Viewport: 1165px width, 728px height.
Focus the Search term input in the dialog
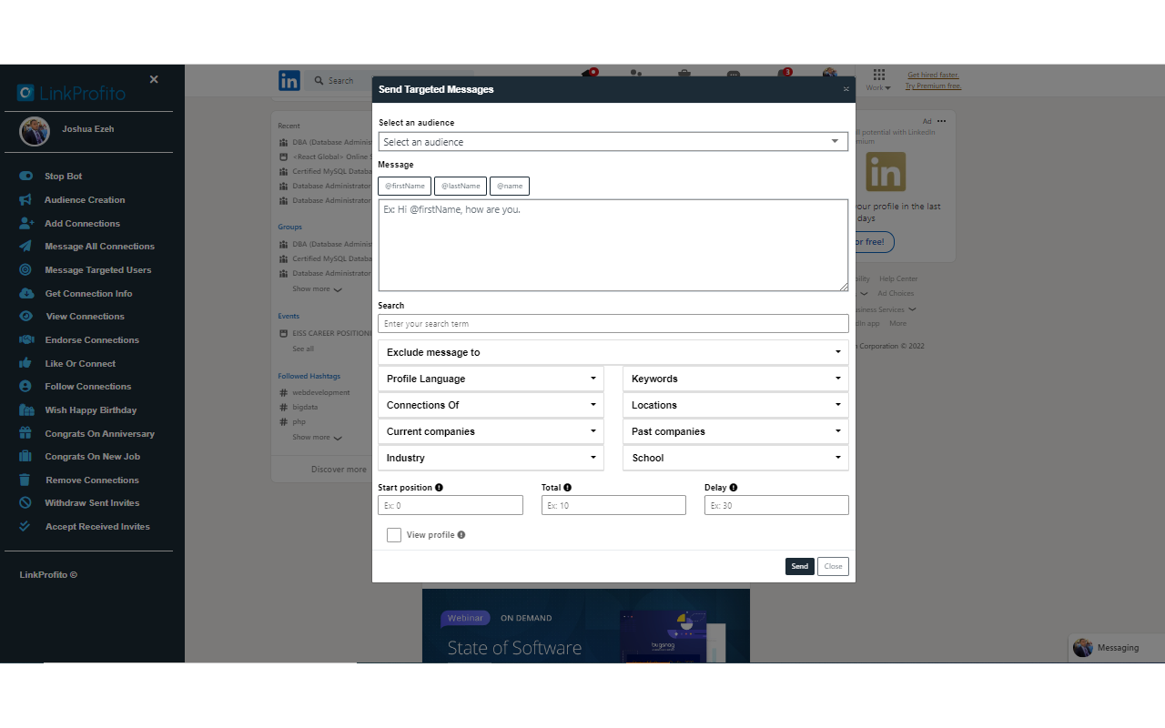click(x=613, y=323)
